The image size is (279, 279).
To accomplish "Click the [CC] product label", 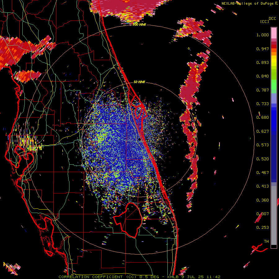I will pyautogui.click(x=265, y=21).
